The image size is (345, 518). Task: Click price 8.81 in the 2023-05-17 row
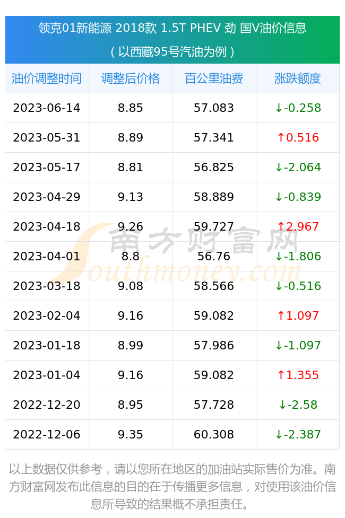[131, 167]
